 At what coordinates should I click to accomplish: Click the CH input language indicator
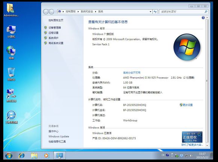coord(163,155)
